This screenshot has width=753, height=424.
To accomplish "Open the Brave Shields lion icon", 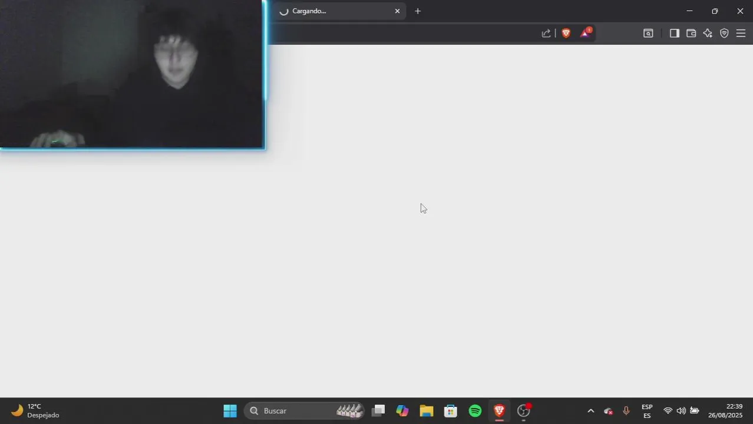I will click(566, 34).
